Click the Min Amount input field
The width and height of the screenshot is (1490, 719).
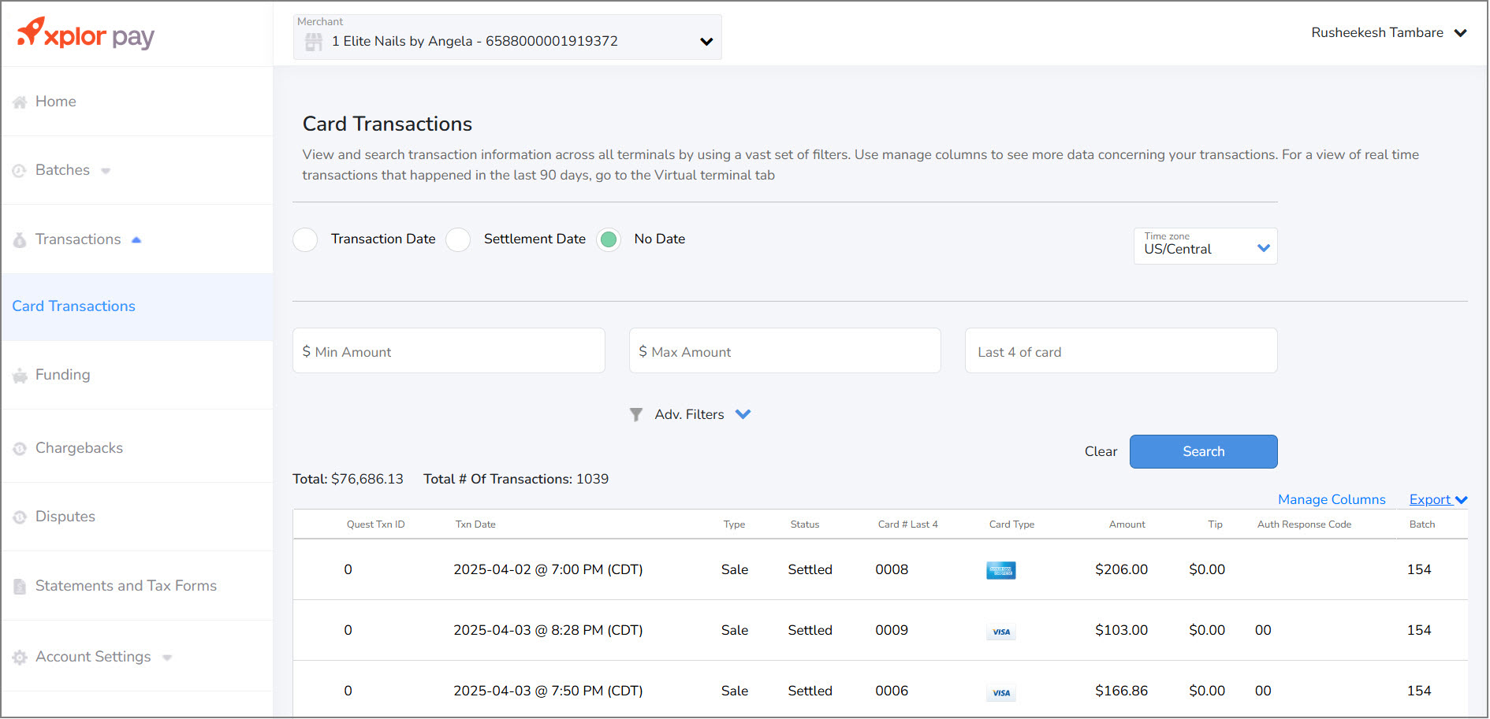click(x=449, y=351)
